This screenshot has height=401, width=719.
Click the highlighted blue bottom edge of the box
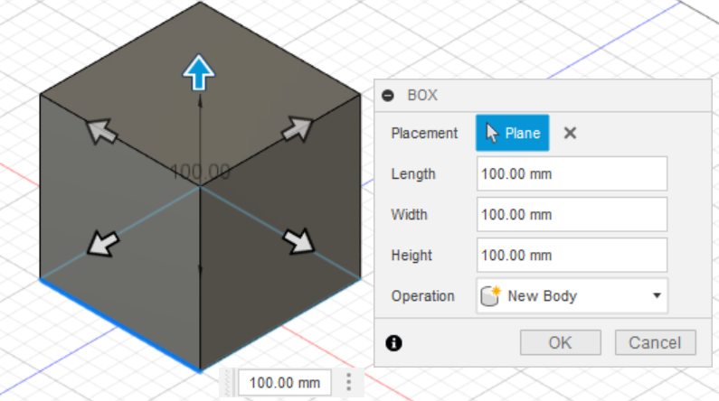[120, 325]
